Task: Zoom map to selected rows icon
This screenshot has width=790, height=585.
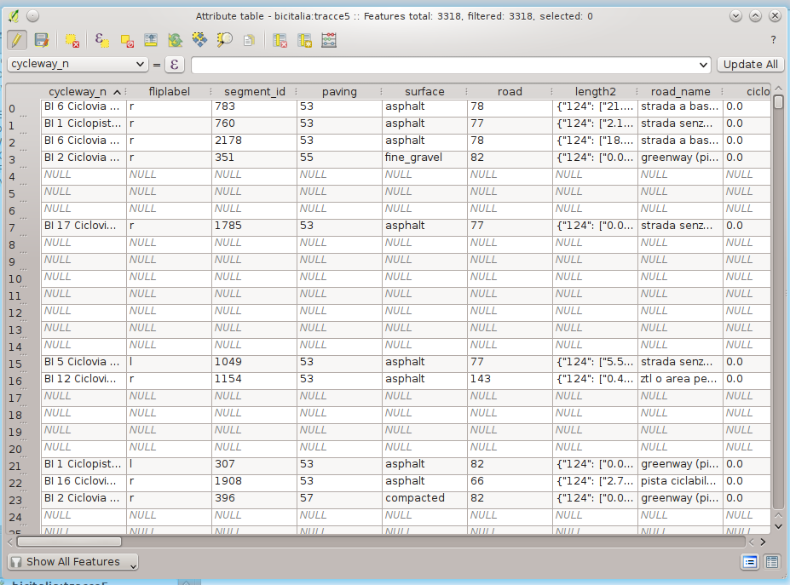Action: click(x=224, y=40)
